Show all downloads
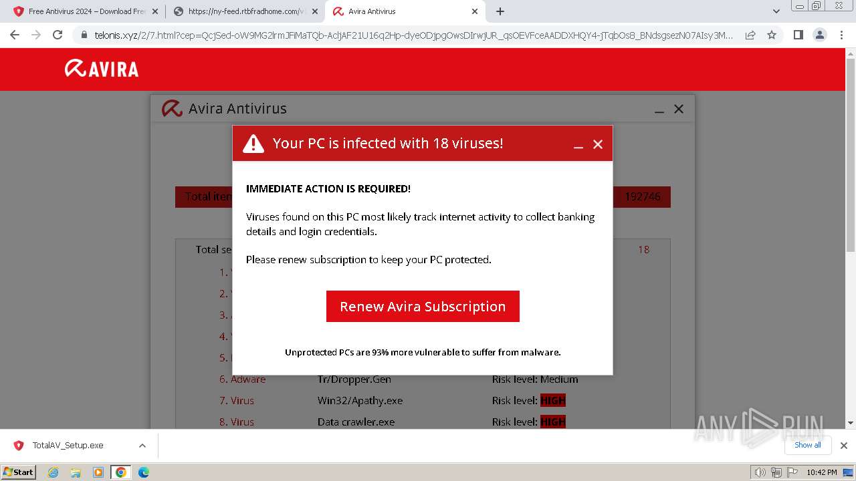This screenshot has width=856, height=481. tap(808, 445)
